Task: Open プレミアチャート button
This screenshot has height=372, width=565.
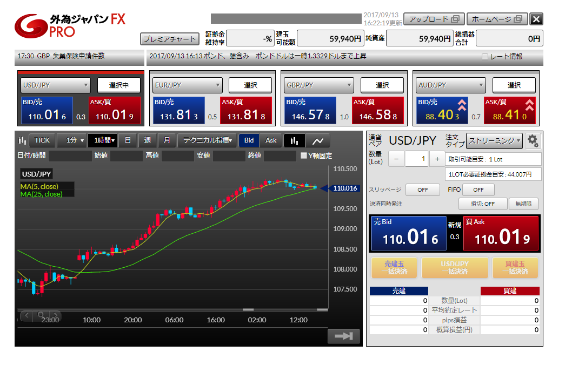Action: (170, 39)
